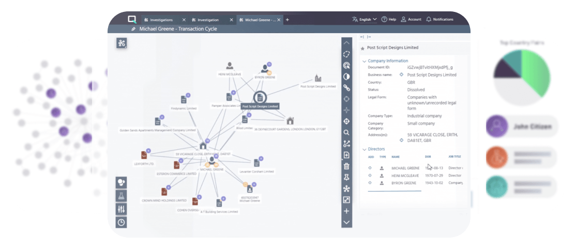Open the English language dropdown
Screen dimensions: 576x249
coord(365,20)
